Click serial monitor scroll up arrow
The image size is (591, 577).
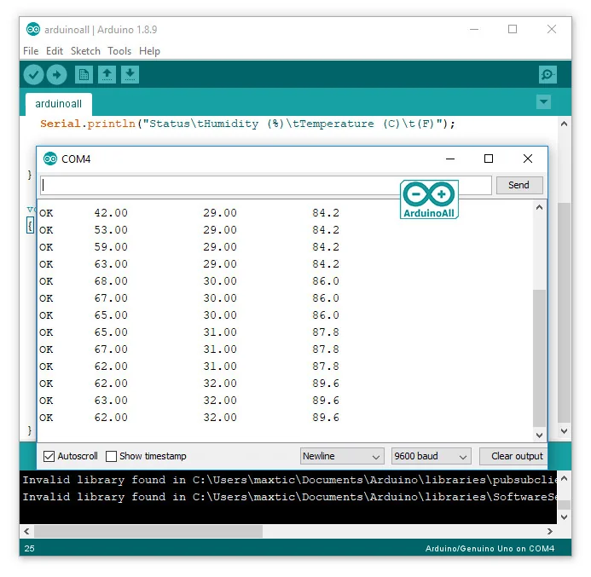pyautogui.click(x=539, y=207)
